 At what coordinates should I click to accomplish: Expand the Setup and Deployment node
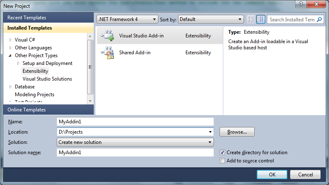pos(18,63)
